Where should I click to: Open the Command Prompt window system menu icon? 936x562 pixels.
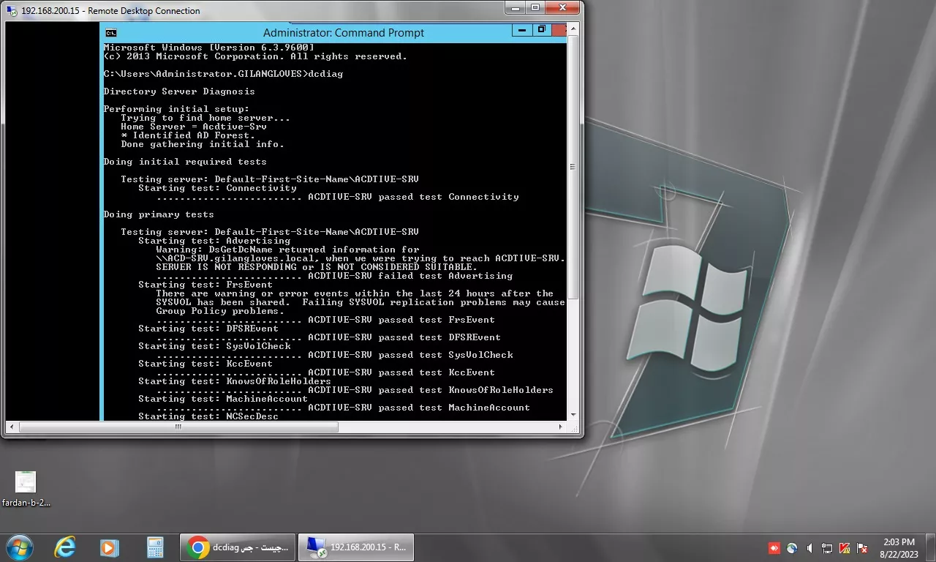(110, 32)
